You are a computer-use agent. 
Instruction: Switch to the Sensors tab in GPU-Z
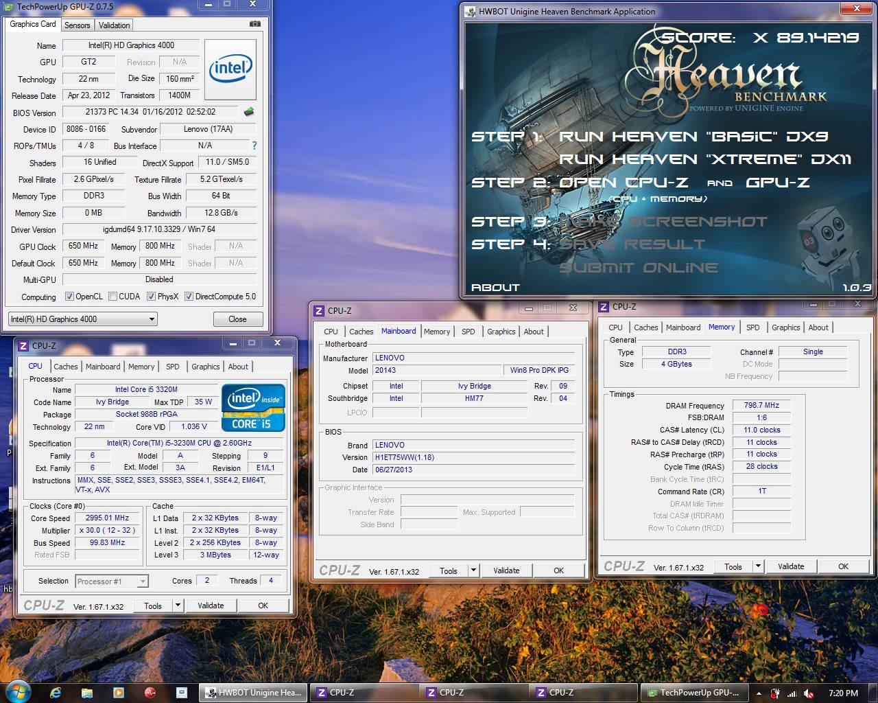[x=77, y=25]
